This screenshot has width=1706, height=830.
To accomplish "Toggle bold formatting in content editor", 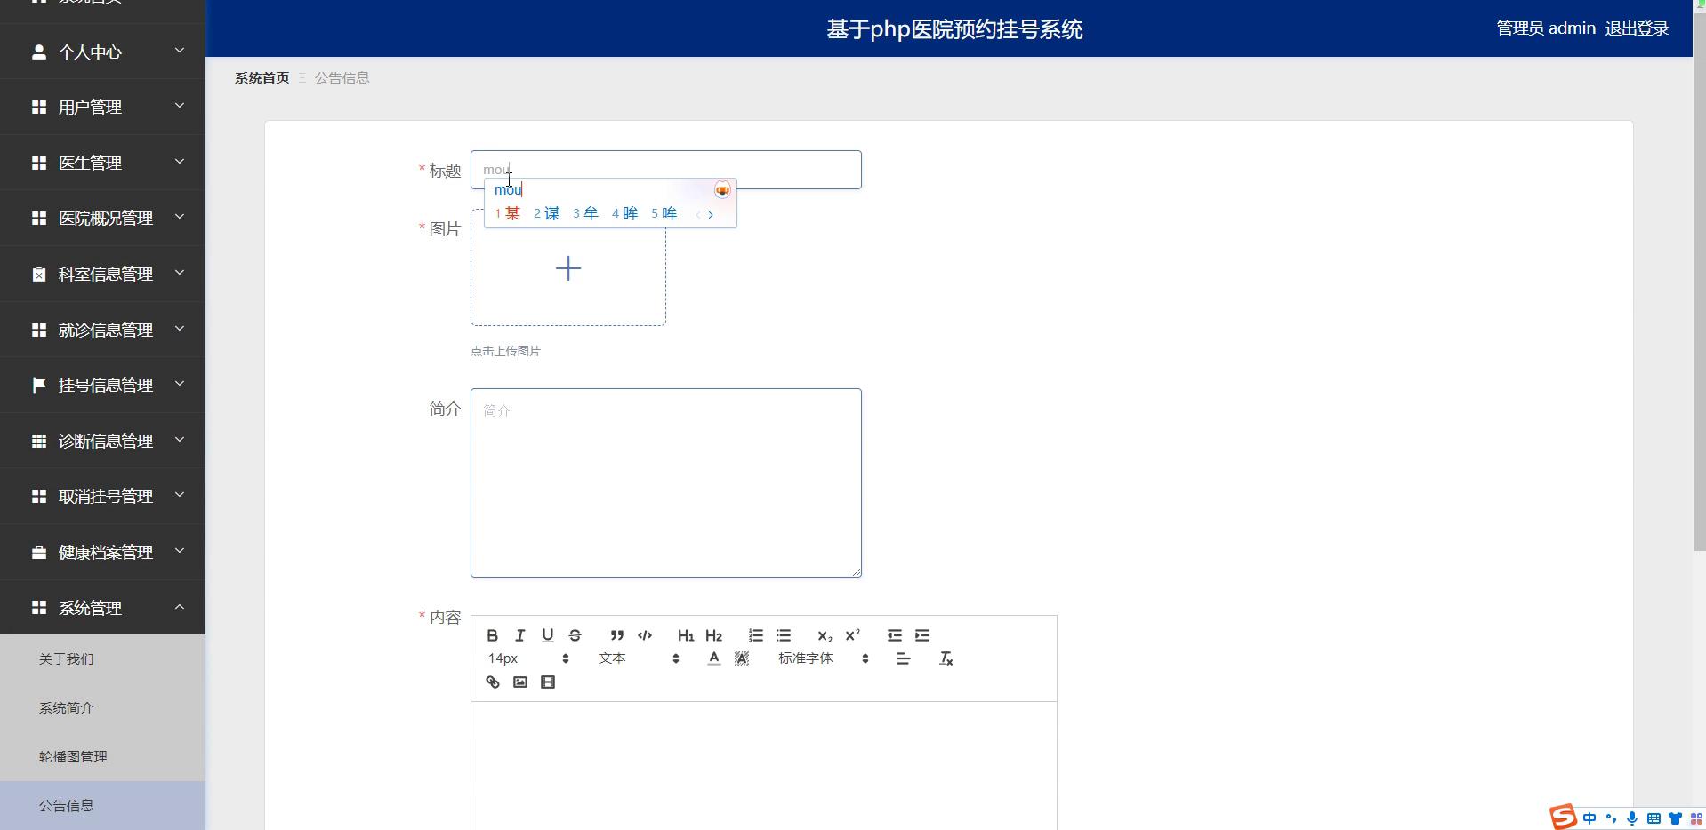I will pyautogui.click(x=492, y=635).
